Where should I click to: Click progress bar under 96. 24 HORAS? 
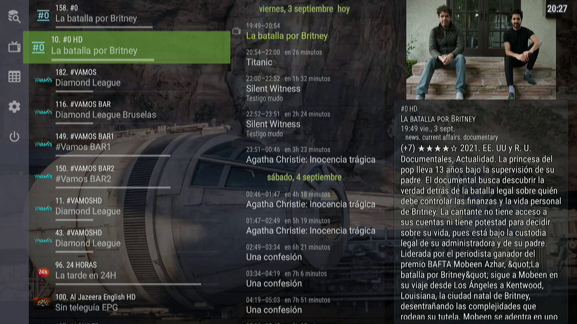coord(128,284)
